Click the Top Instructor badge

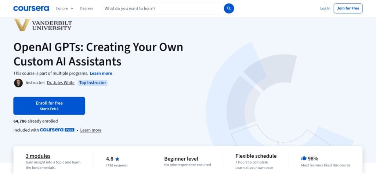93,83
